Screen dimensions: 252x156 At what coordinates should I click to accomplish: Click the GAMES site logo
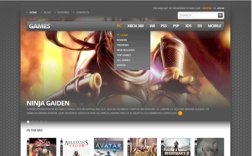(40, 26)
